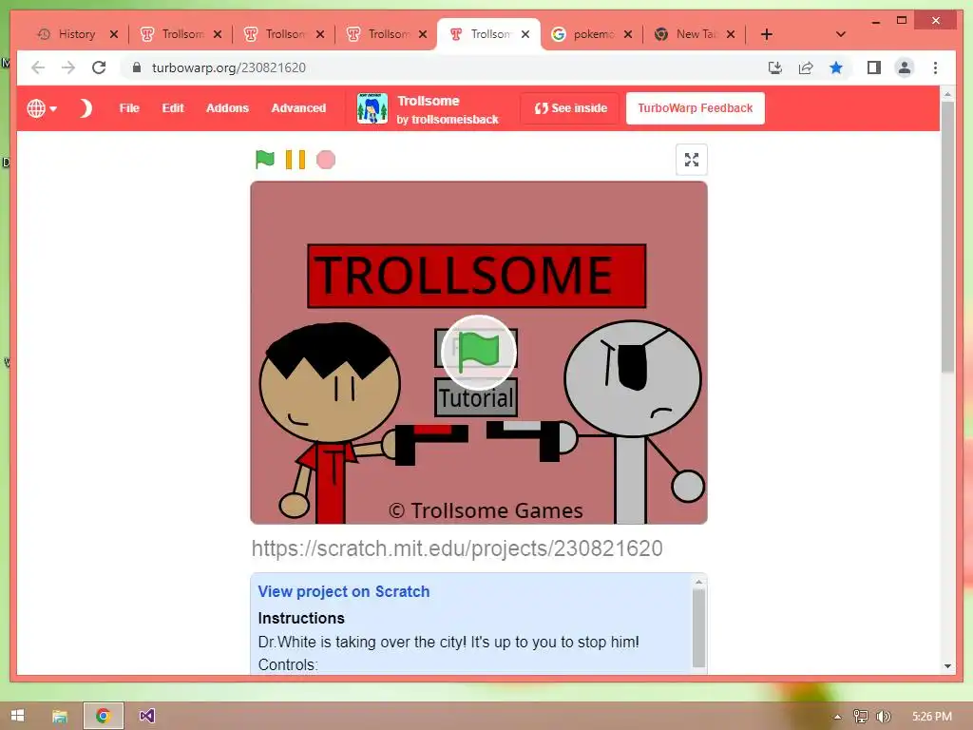973x730 pixels.
Task: Click the Trollsome project thumbnail
Action: click(x=372, y=108)
